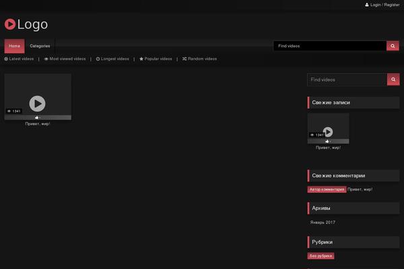
Task: Open the Categories menu item
Action: pos(40,46)
